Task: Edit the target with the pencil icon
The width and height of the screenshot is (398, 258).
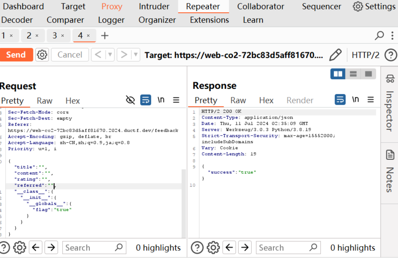Action: (x=335, y=55)
